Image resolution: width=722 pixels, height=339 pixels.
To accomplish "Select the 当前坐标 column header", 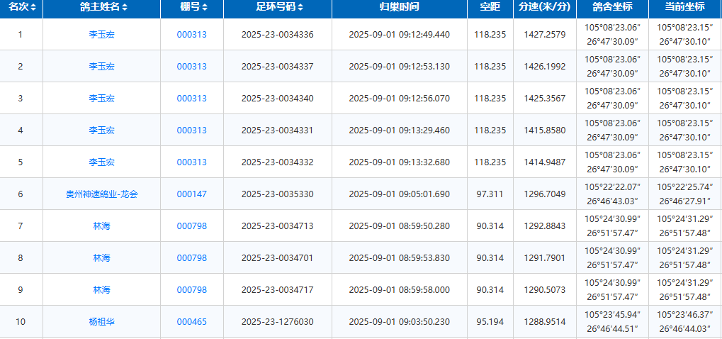I will 685,8.
